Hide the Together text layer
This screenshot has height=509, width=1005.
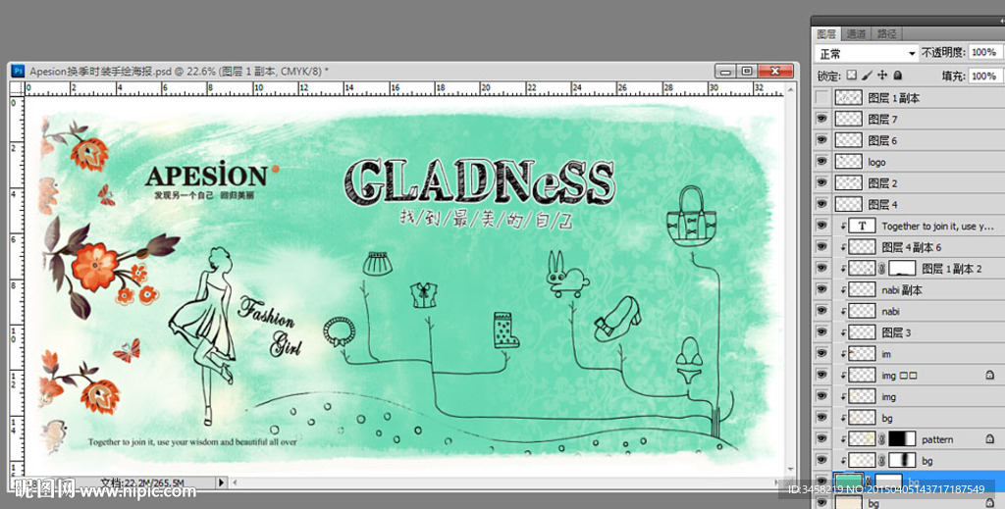point(821,226)
